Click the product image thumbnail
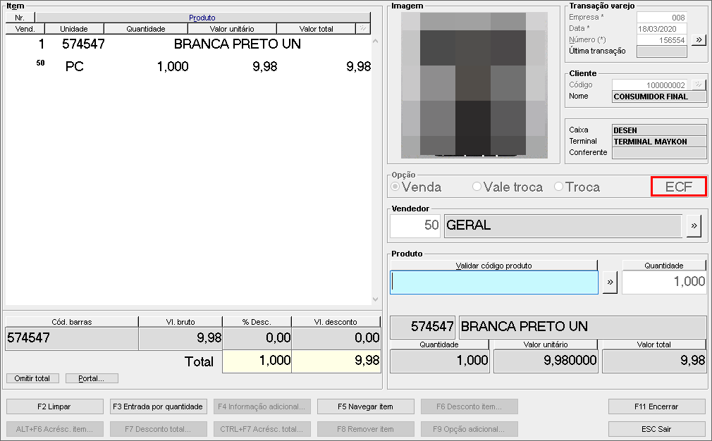 click(x=474, y=85)
